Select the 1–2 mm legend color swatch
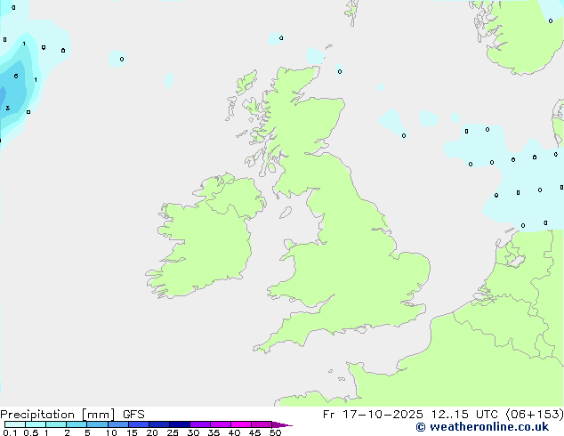This screenshot has width=564, height=436. pos(56,424)
